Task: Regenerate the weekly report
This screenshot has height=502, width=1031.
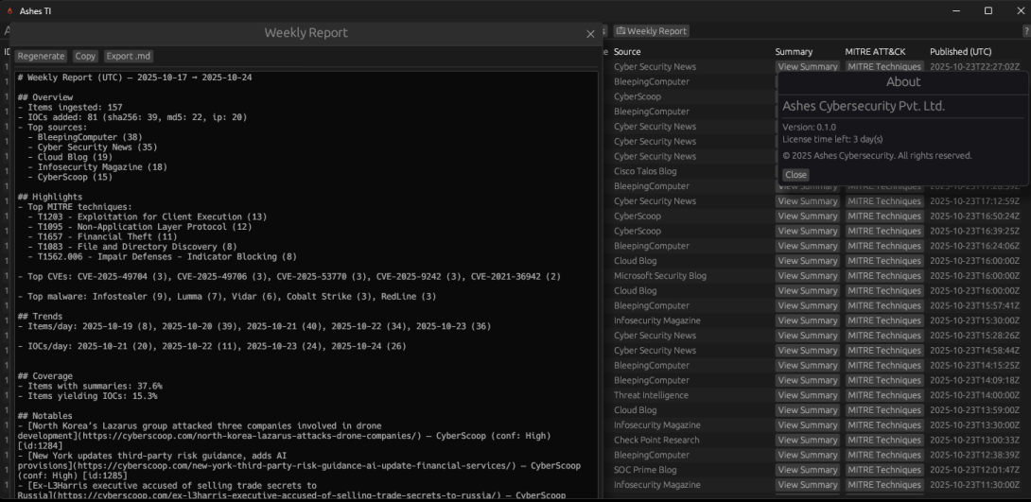Action: pos(42,57)
